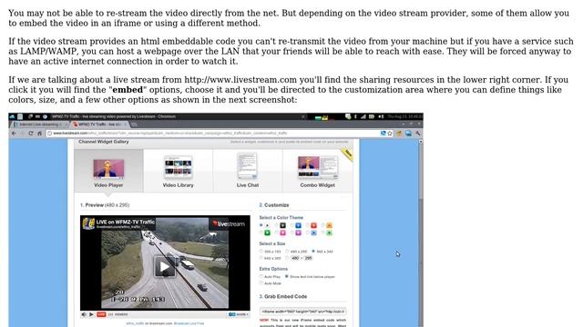583x327 pixels.
Task: Click the big play button on video preview
Action: (164, 267)
